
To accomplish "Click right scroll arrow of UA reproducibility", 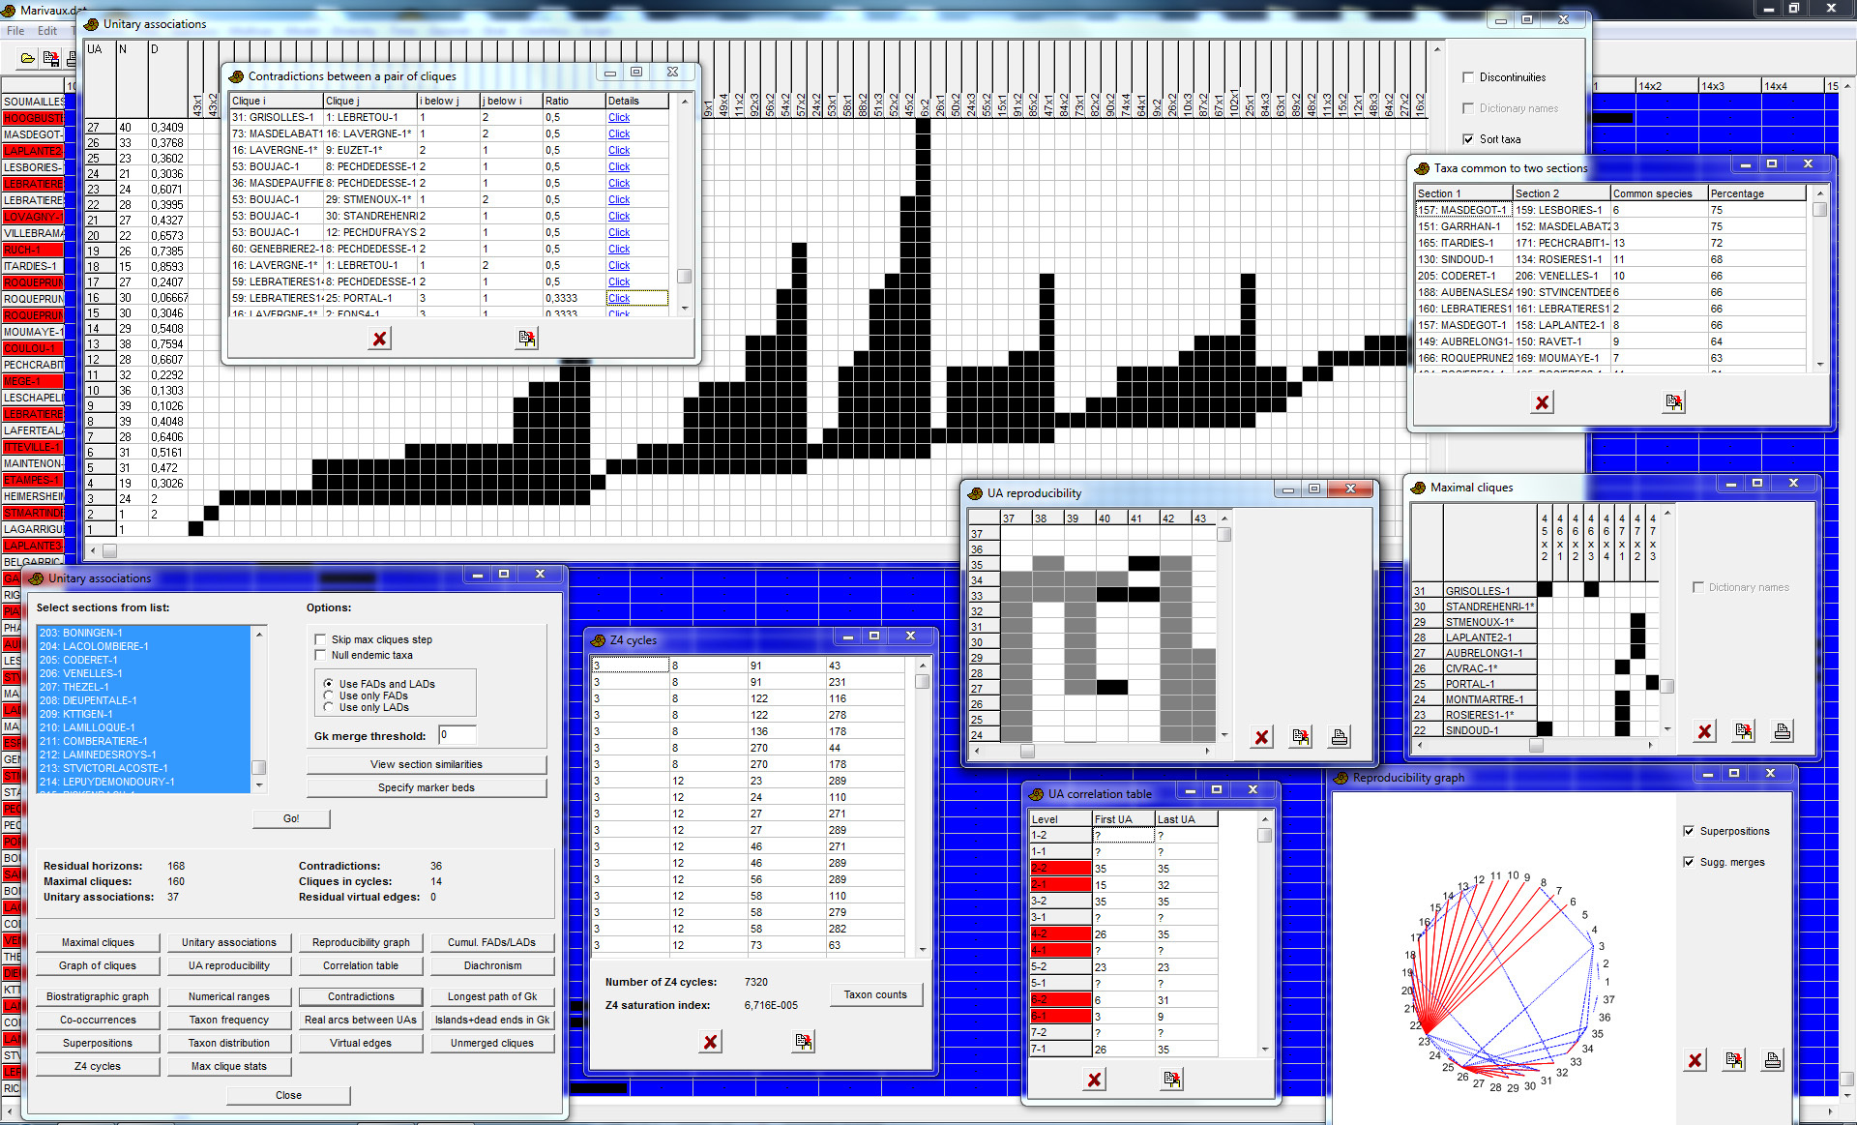I will tap(1207, 751).
